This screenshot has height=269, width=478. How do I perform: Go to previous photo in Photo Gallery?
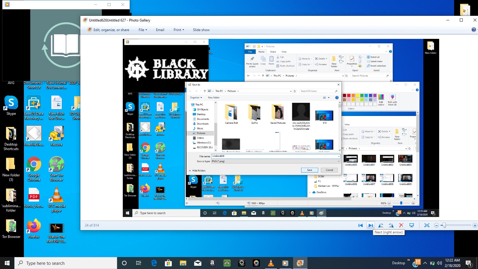361,225
